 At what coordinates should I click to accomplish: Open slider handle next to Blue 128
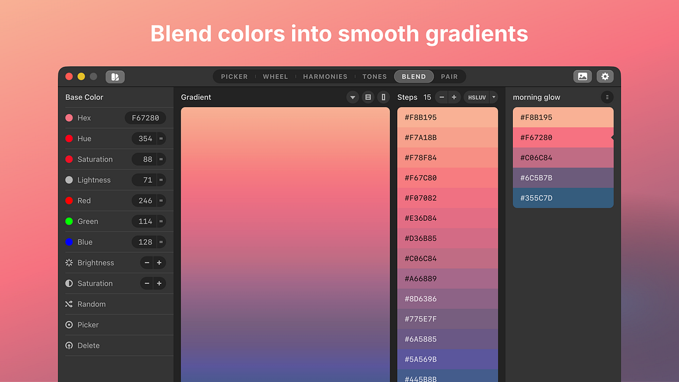(x=161, y=242)
